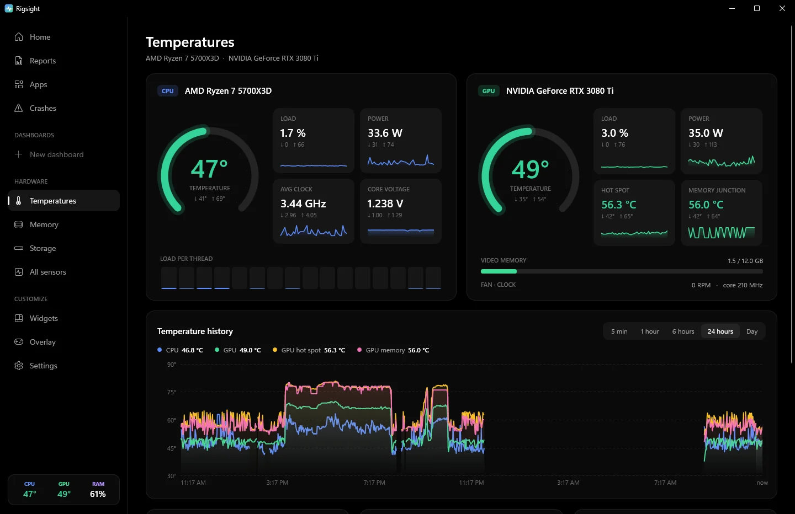The height and width of the screenshot is (514, 795).
Task: Click the green GPU legend dot
Action: click(x=217, y=350)
